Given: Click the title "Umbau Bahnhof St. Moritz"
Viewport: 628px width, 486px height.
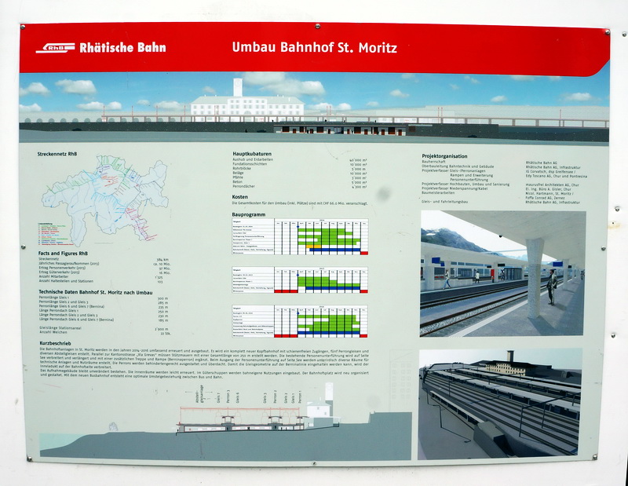Looking at the screenshot, I should pos(315,47).
